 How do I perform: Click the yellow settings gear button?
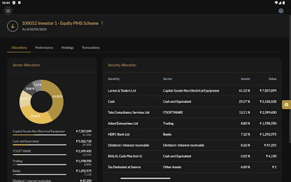286,105
